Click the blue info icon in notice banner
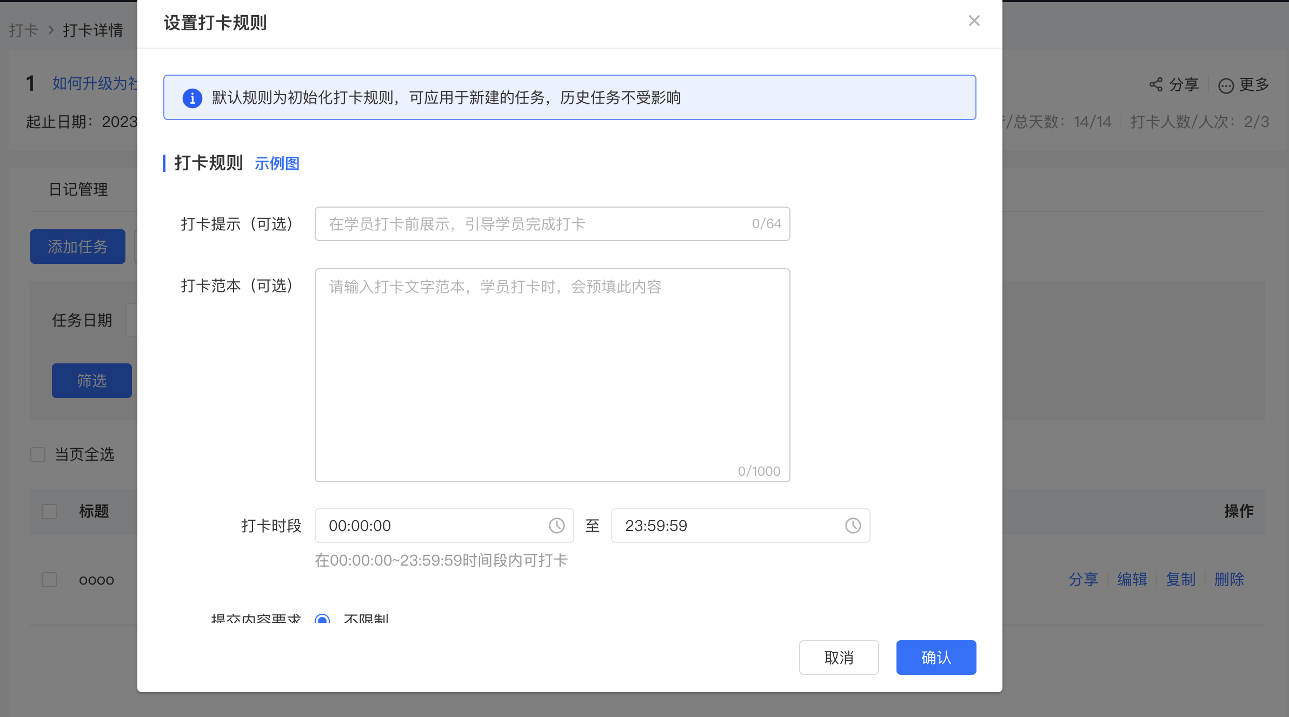Viewport: 1289px width, 717px height. [192, 98]
